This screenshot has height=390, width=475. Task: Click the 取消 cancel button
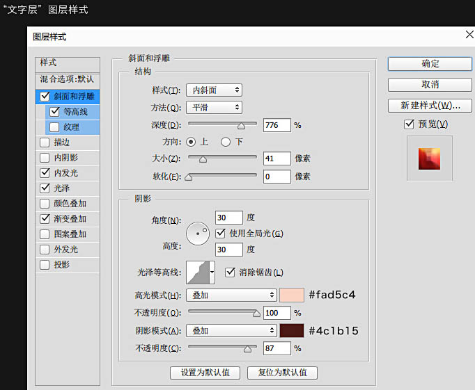click(x=430, y=85)
